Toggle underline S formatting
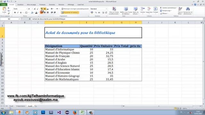Image resolution: width=205 pixels, height=115 pixels. point(20,12)
